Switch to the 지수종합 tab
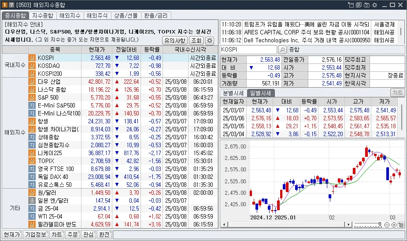This screenshot has width=407, height=241. pos(43,15)
